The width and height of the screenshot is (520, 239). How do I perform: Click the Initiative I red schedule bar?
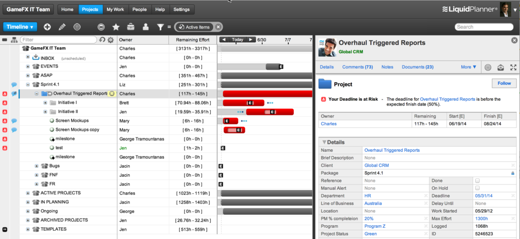click(x=244, y=103)
